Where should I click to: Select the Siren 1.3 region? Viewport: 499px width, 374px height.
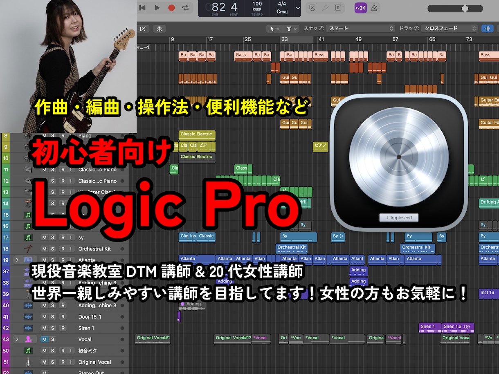pyautogui.click(x=458, y=327)
